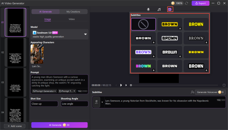Screen dimensions: 228x130
Task: Open the voiceover microphone panel
Action: [148, 9]
